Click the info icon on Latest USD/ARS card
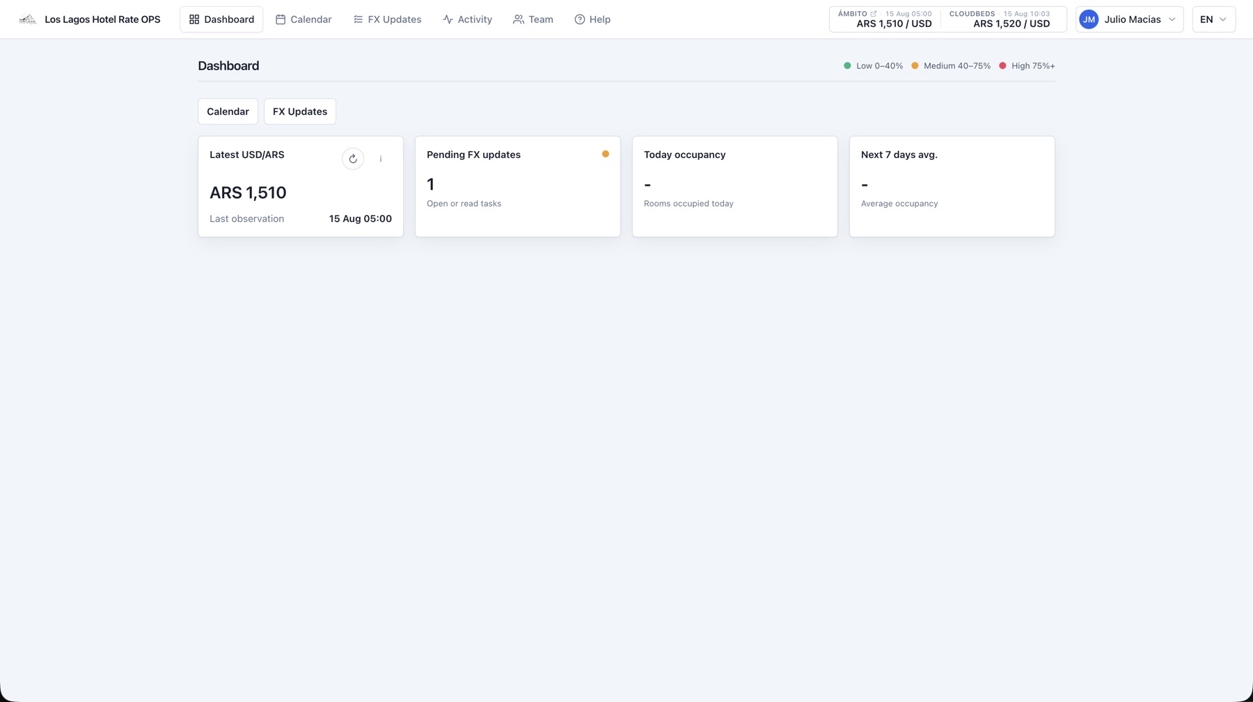The height and width of the screenshot is (702, 1253). [381, 159]
